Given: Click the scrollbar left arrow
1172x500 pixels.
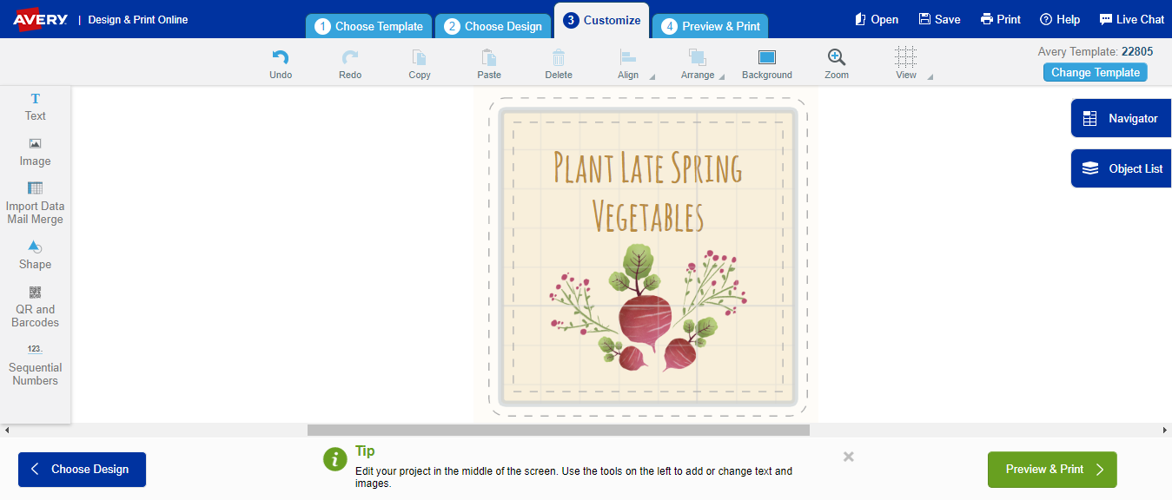Looking at the screenshot, I should pyautogui.click(x=6, y=431).
